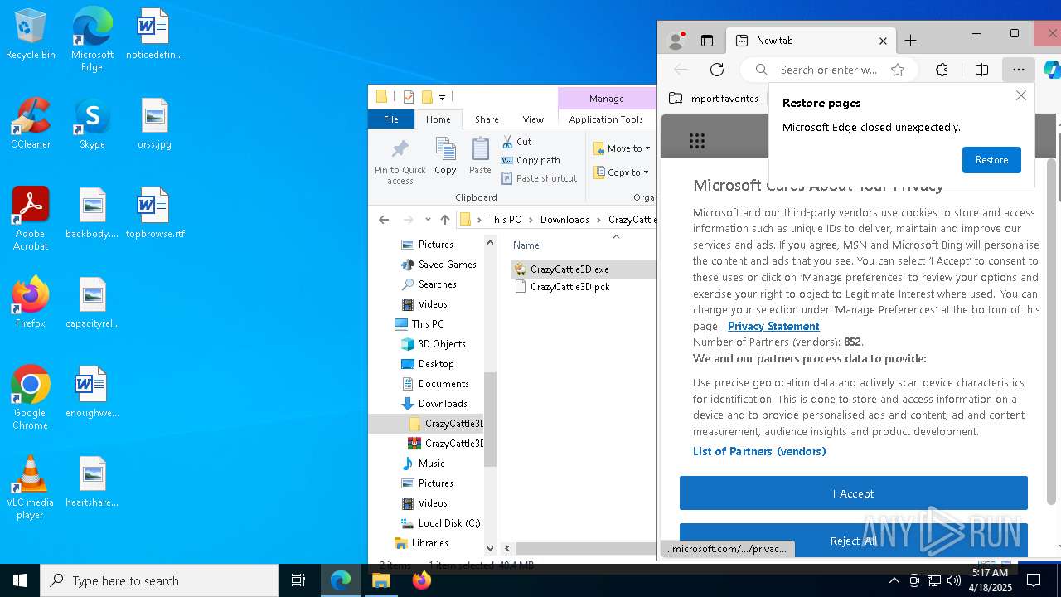The width and height of the screenshot is (1061, 597).
Task: Click Restore button in Edge popup
Action: click(991, 160)
